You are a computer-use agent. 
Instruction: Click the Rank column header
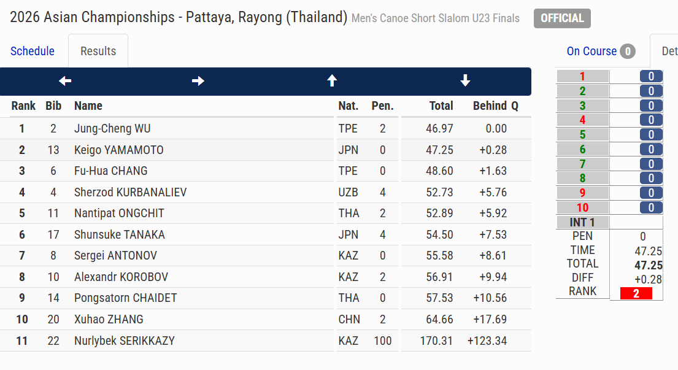[x=23, y=106]
